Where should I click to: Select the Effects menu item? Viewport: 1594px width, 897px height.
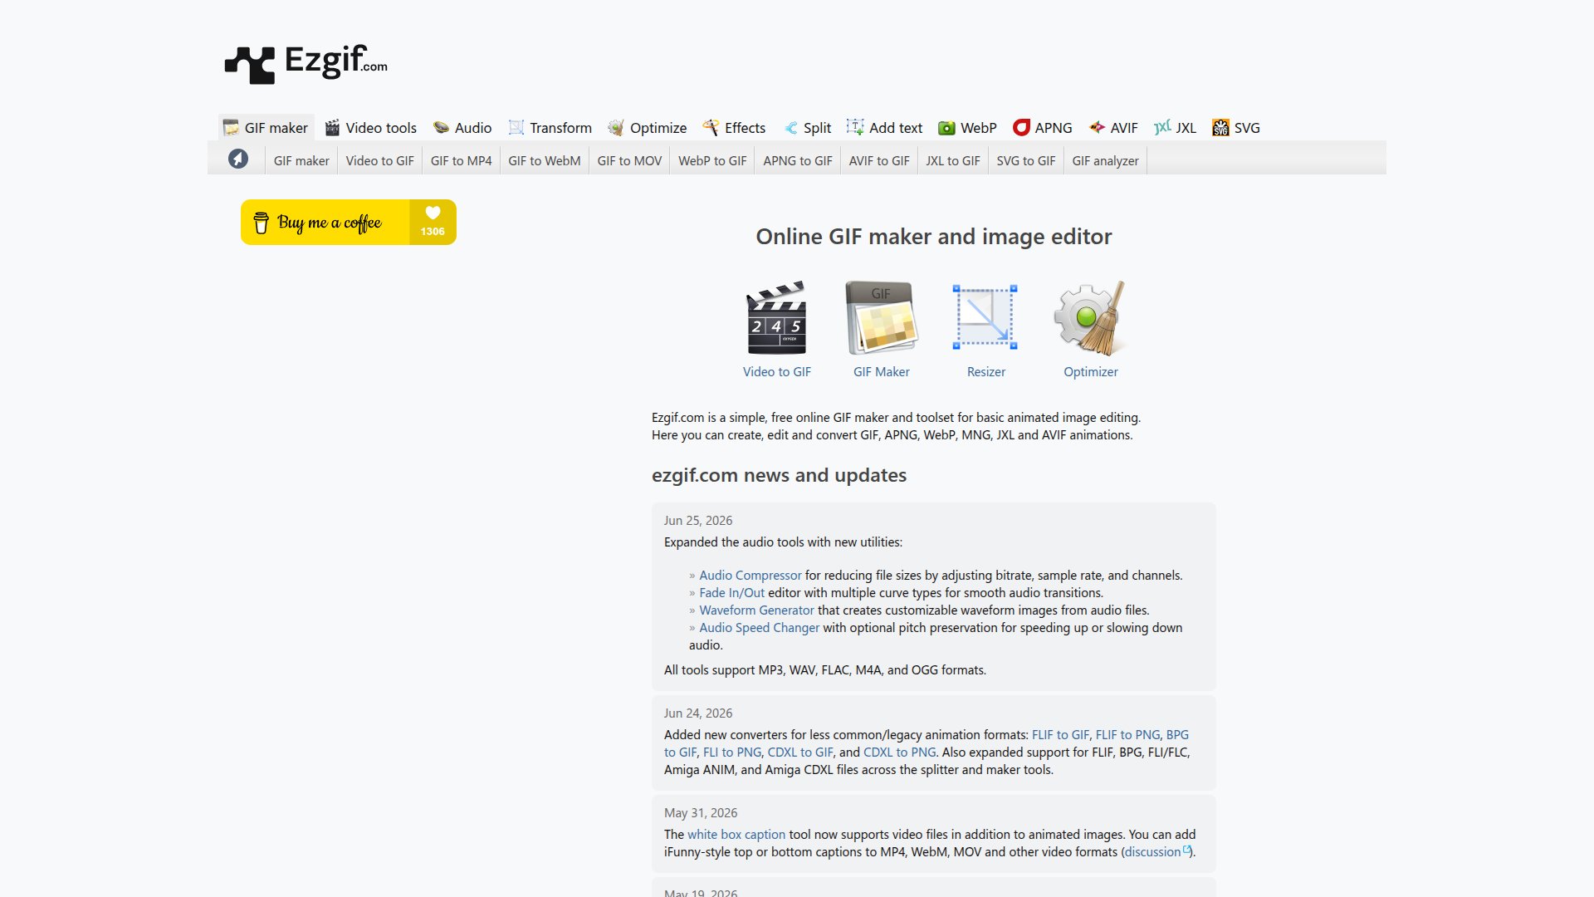tap(735, 128)
